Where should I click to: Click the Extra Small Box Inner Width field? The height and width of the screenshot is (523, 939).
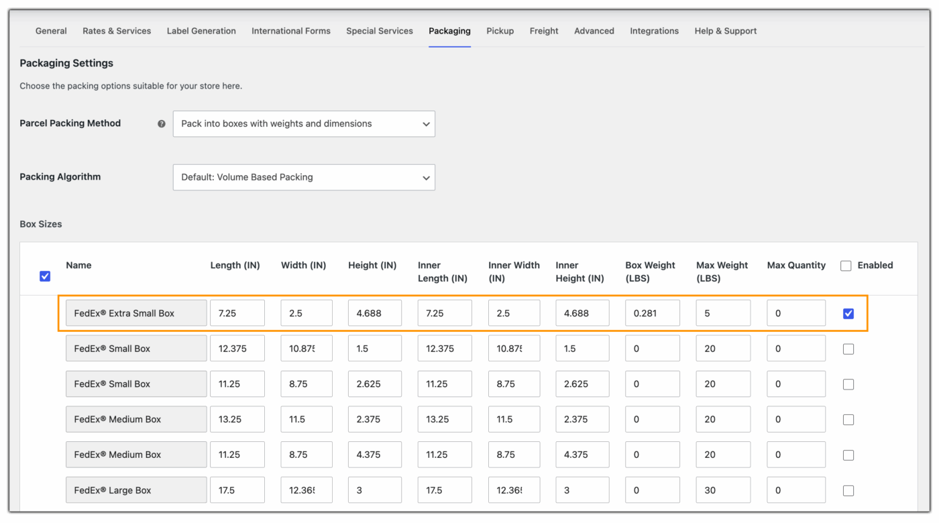tap(514, 313)
